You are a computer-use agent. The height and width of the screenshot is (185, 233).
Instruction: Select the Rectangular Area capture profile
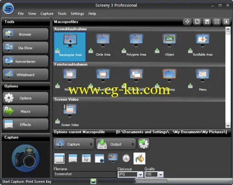coord(70,46)
